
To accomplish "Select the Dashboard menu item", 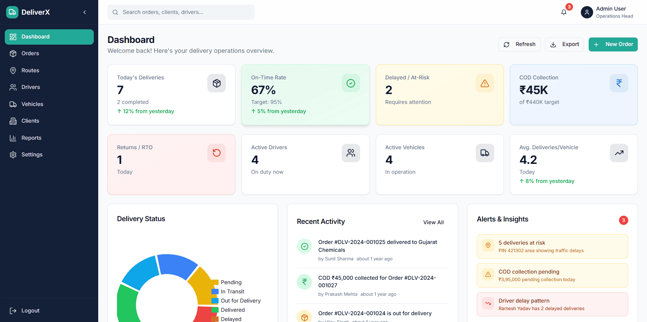I will (x=35, y=36).
